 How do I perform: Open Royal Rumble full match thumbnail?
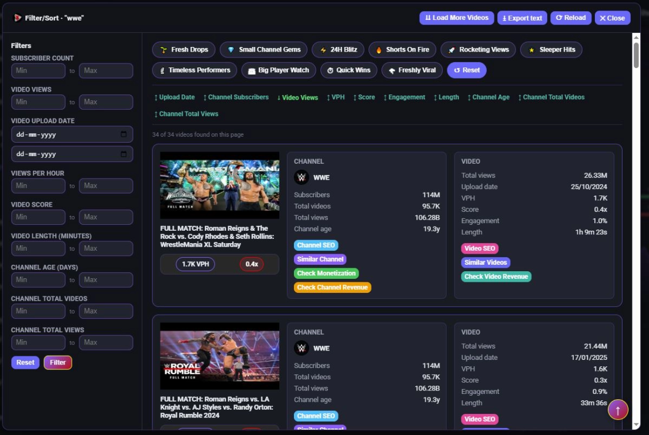click(x=219, y=356)
